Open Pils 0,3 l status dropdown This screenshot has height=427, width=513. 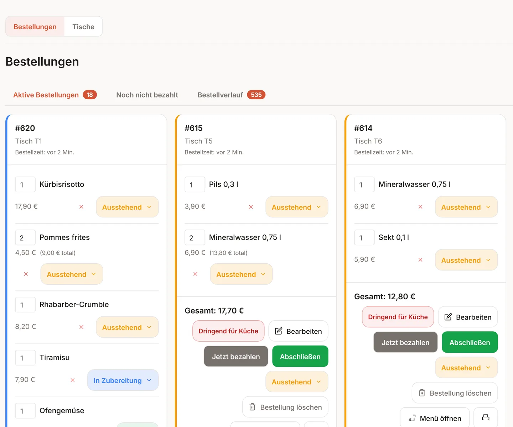click(x=297, y=207)
